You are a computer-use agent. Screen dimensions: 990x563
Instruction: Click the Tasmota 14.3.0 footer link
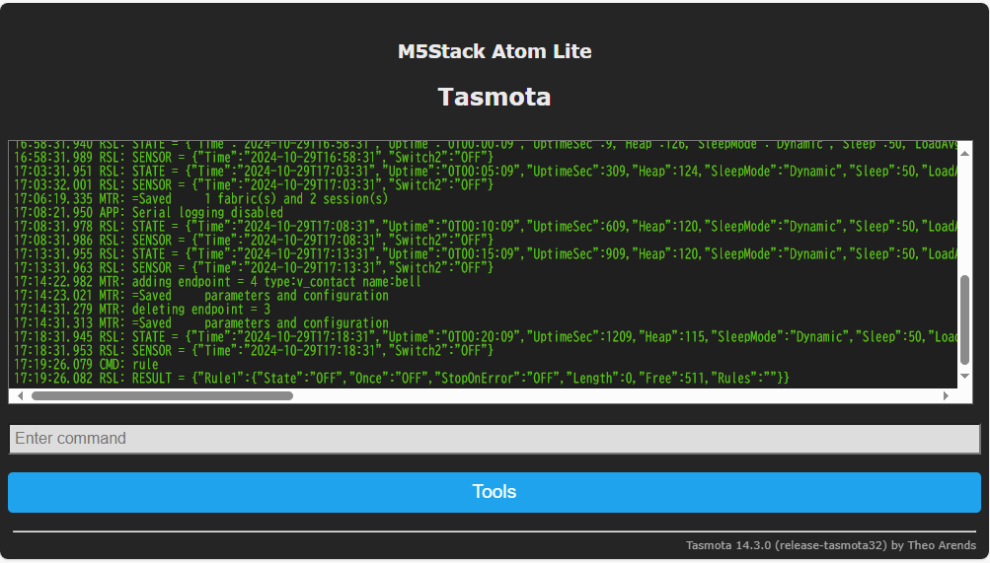coord(831,545)
